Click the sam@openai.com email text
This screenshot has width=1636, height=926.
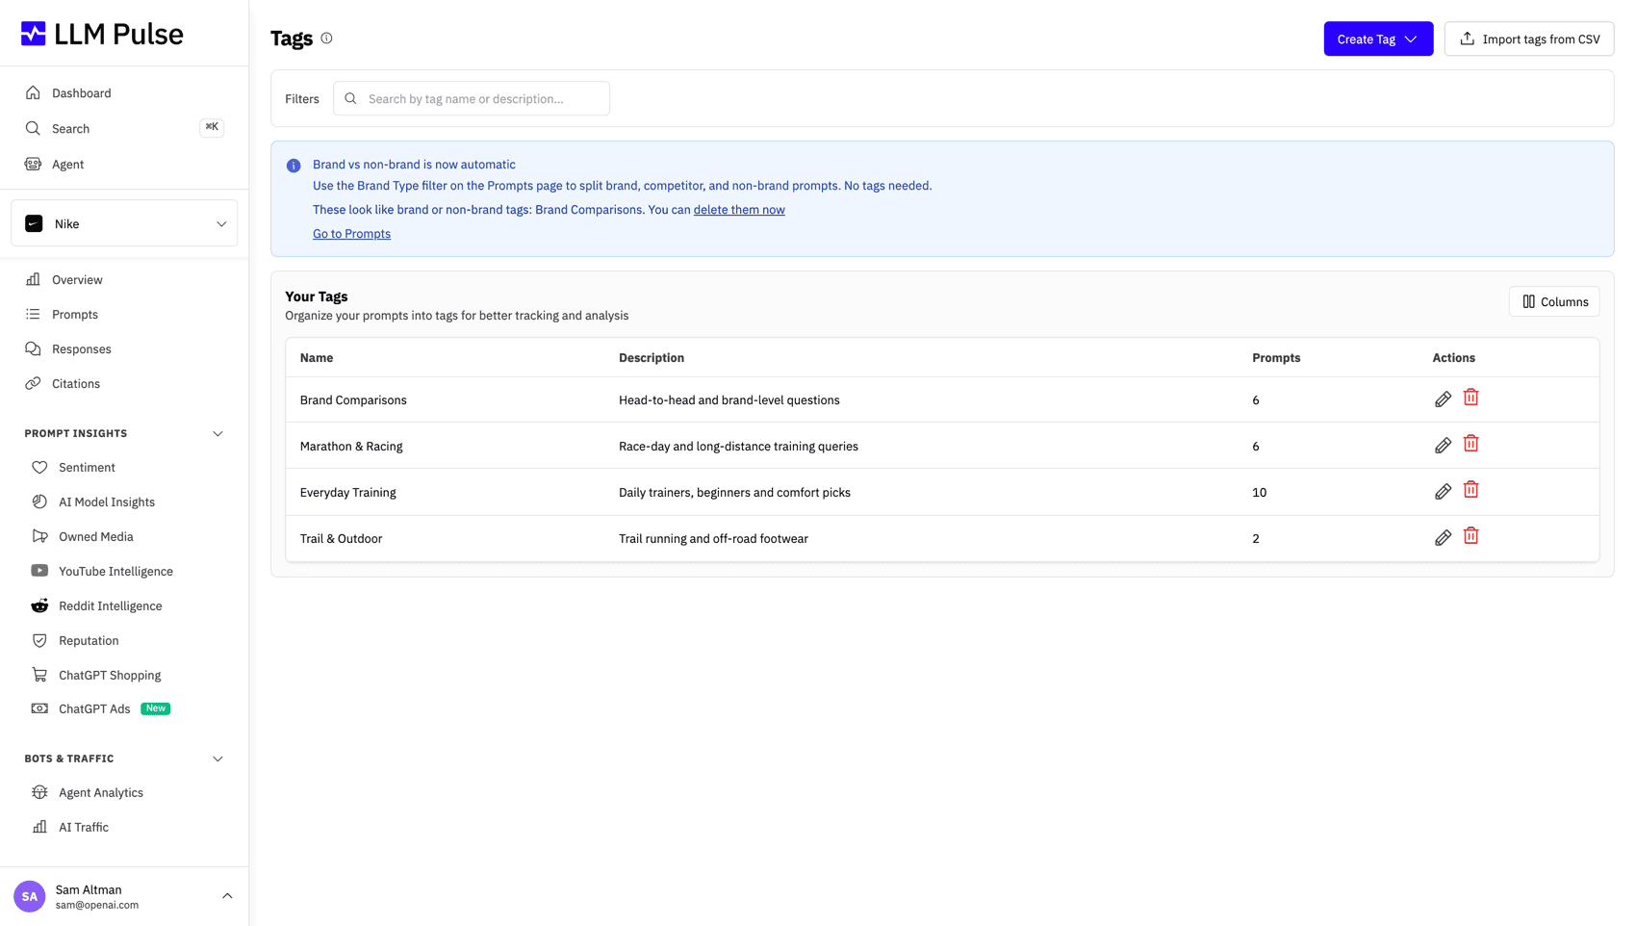coord(97,905)
